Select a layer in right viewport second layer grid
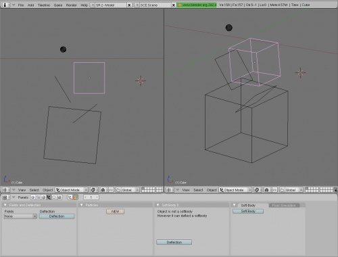The image size is (338, 257). pos(327,190)
